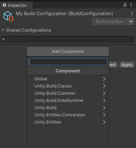This screenshot has width=136, height=148.
Task: Expand the Unity.Build chevron arrow
Action: (x=104, y=108)
